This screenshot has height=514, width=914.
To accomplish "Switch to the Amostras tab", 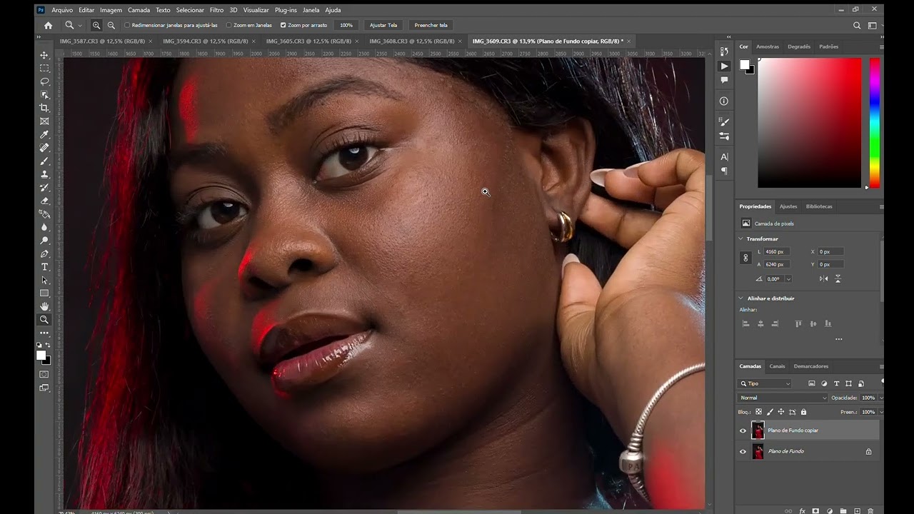I will tap(768, 46).
